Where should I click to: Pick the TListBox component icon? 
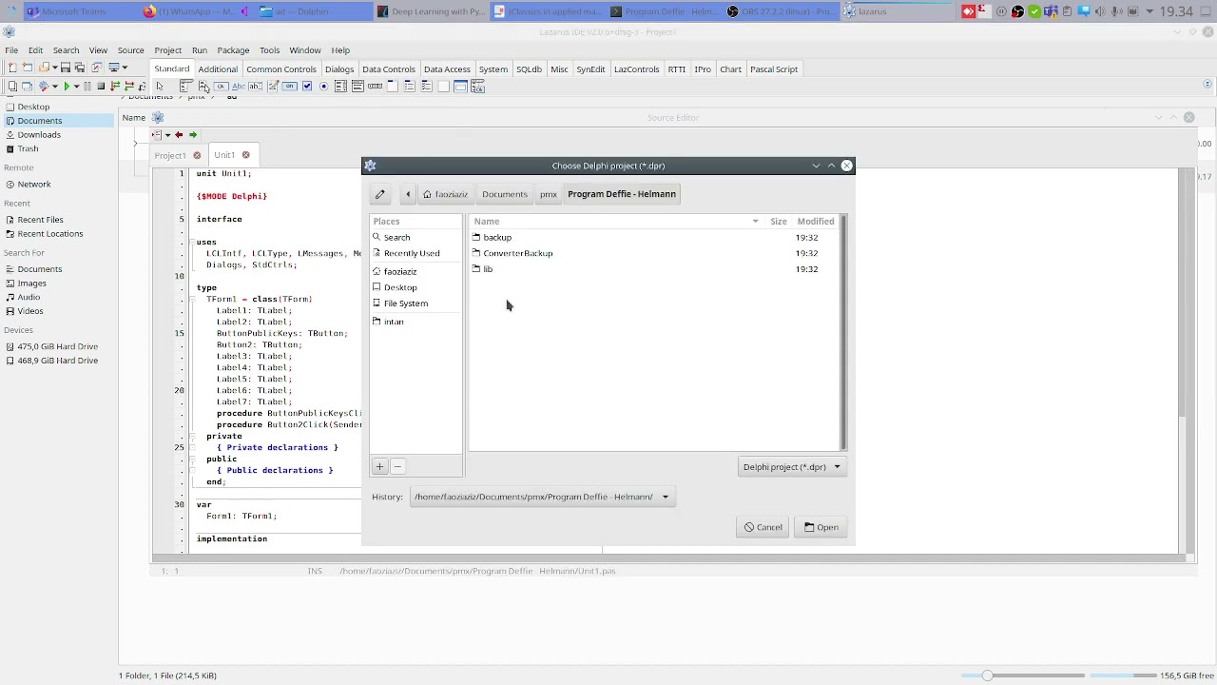click(x=340, y=86)
